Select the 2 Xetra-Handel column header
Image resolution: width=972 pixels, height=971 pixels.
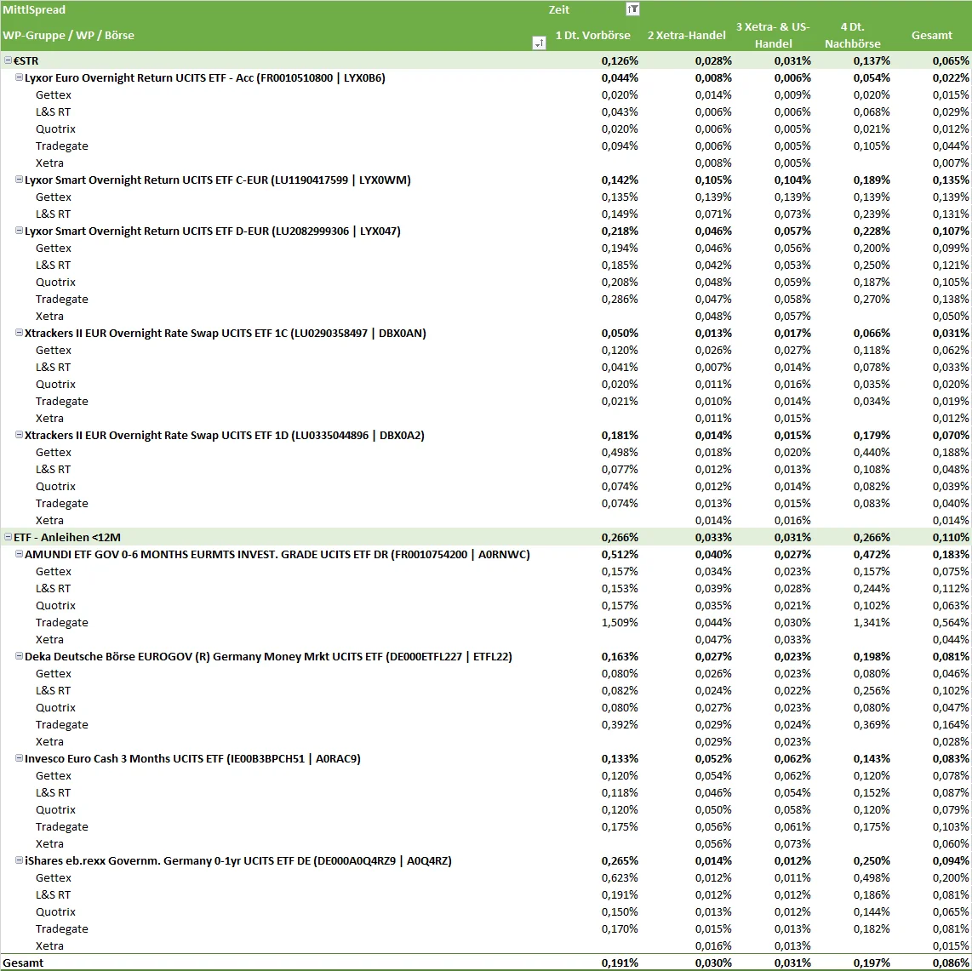click(x=686, y=36)
